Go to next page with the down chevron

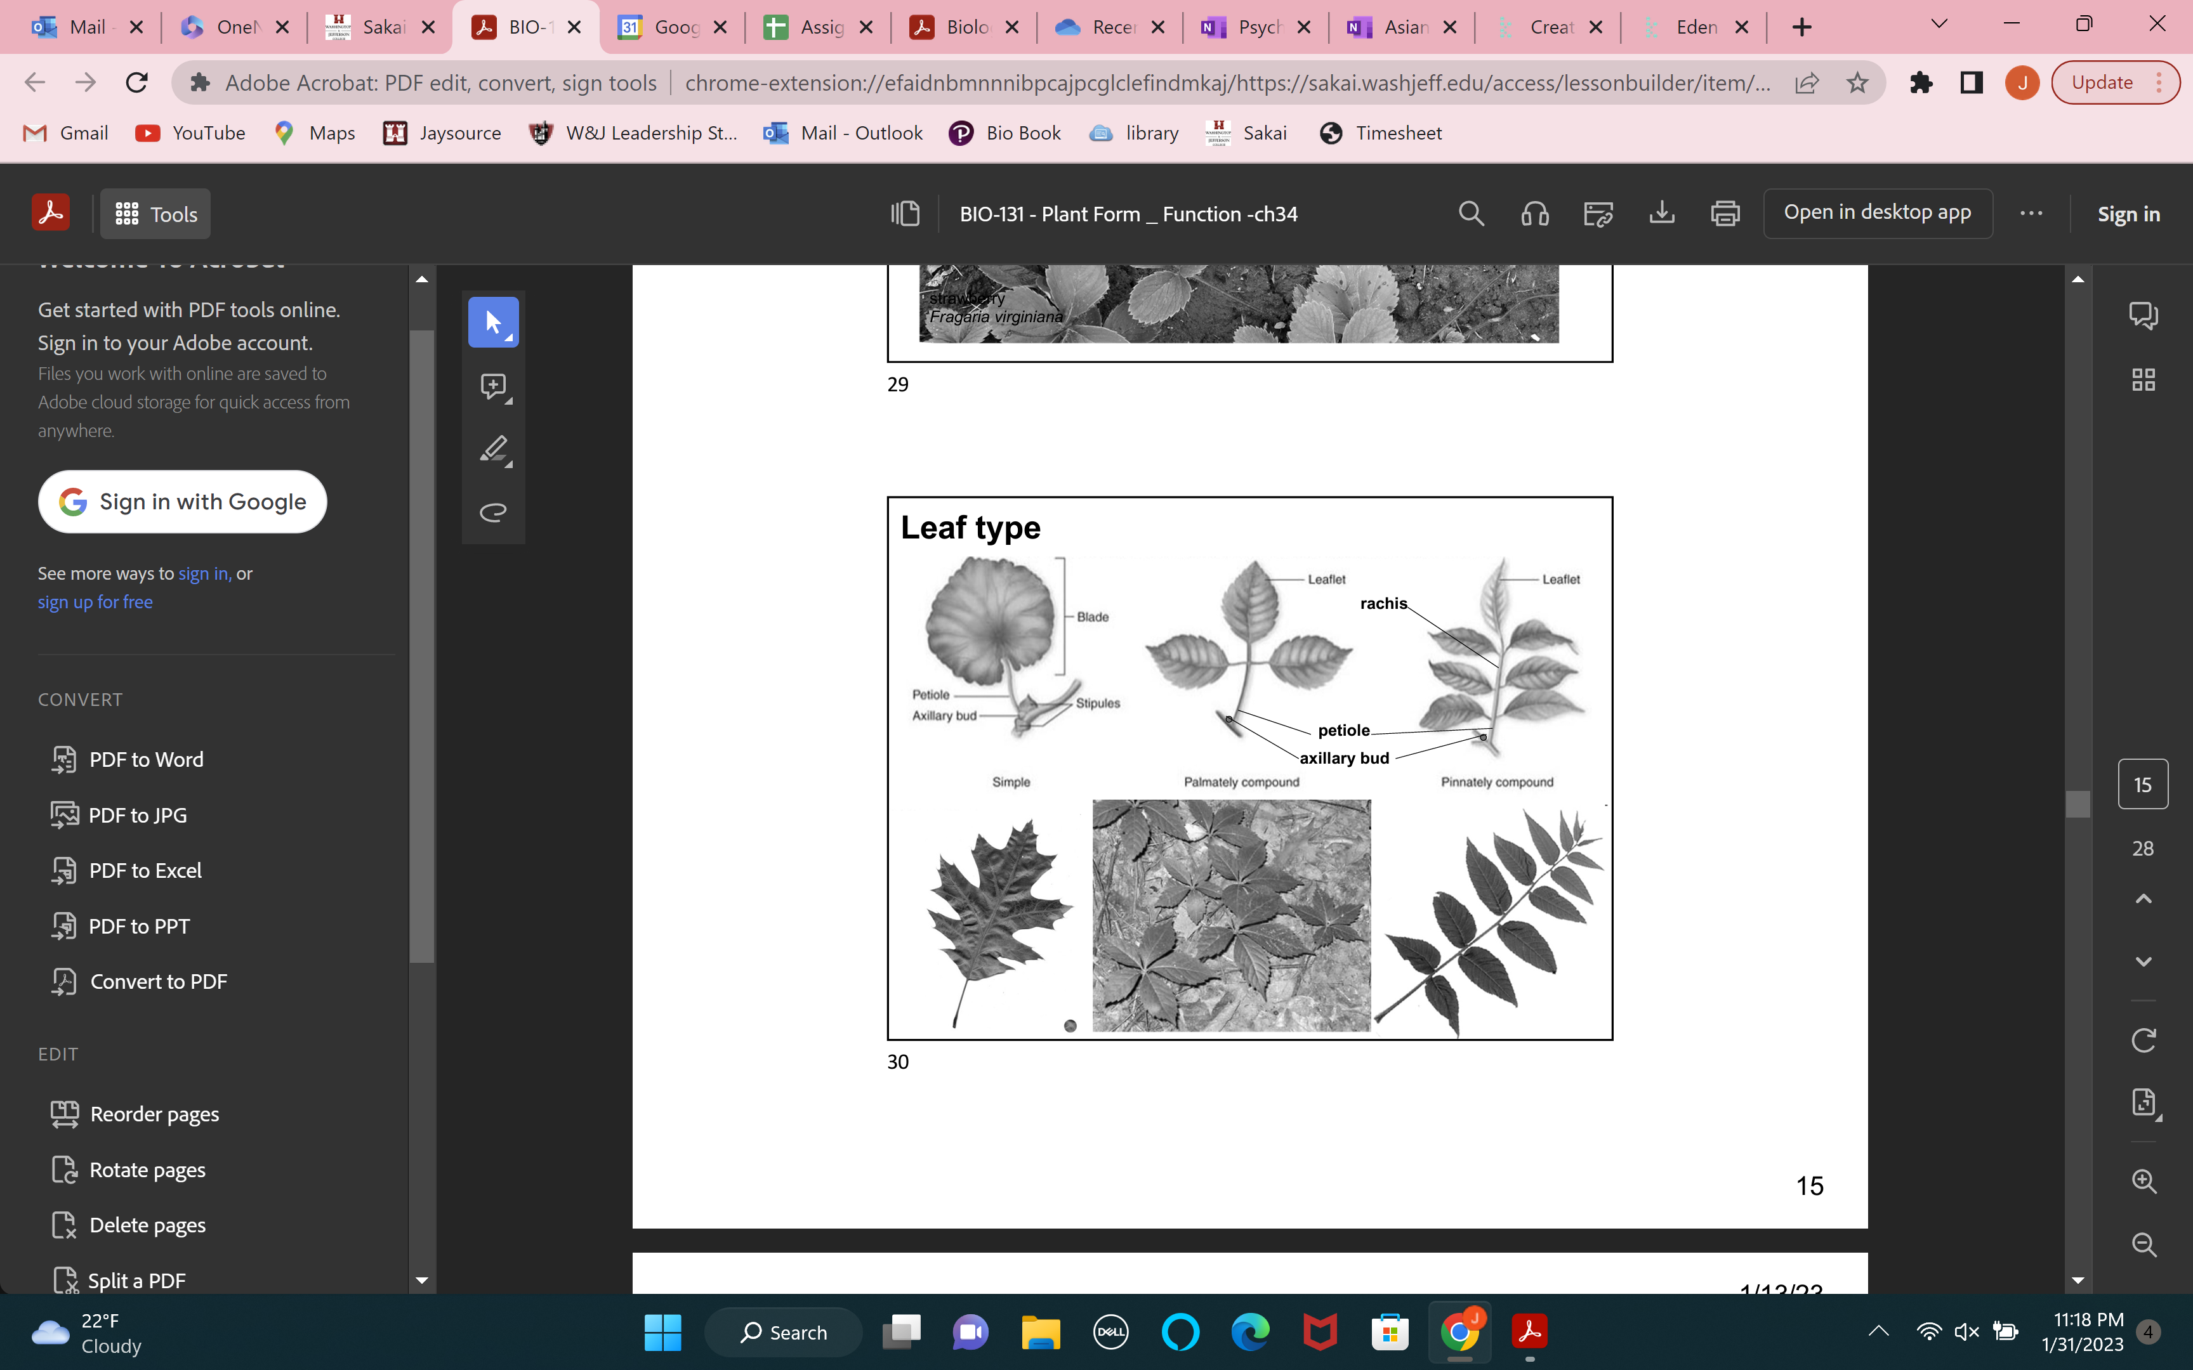point(2143,962)
